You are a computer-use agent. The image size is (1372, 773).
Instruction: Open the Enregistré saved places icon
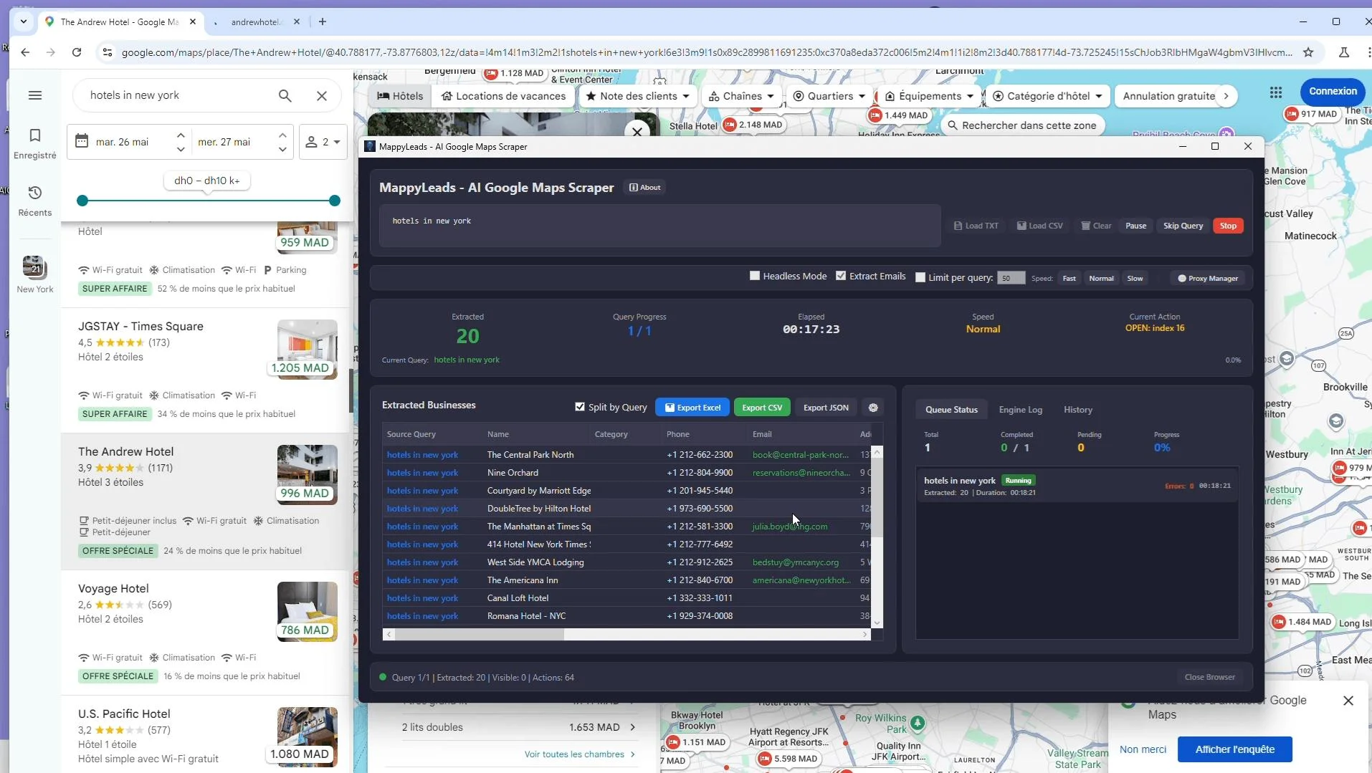click(x=34, y=143)
